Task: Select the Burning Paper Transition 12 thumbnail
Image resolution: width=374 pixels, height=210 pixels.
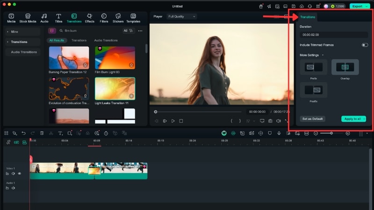Action: click(69, 57)
